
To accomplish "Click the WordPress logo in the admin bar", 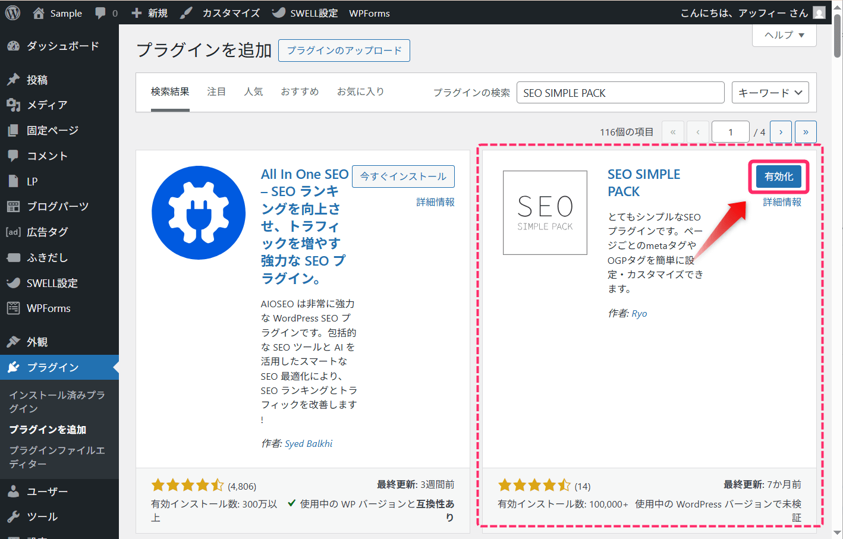I will coord(12,12).
